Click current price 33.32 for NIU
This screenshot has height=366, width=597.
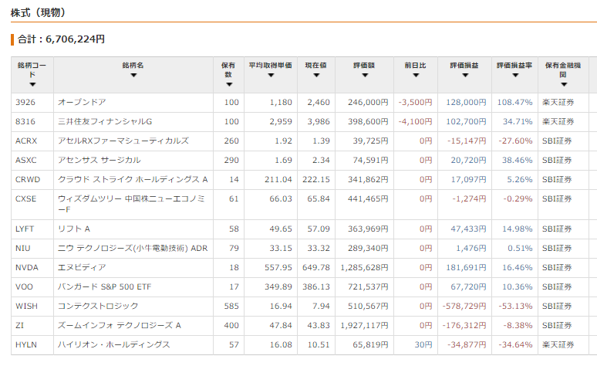click(x=319, y=249)
